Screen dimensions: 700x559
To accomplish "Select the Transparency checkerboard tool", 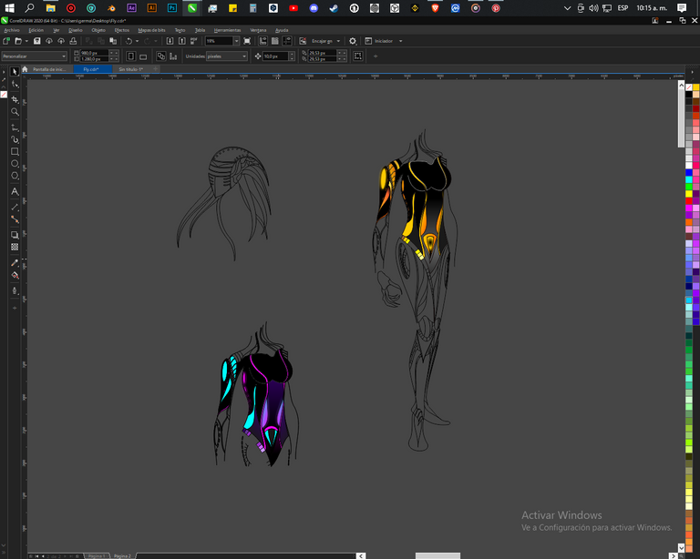I will [x=15, y=247].
